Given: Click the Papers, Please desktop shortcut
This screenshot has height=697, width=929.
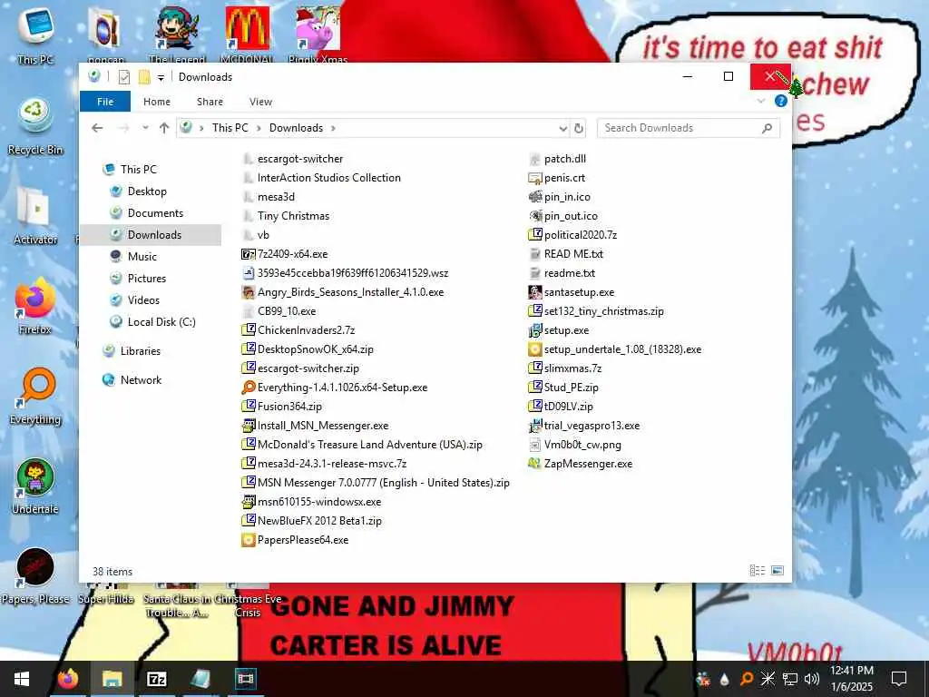Looking at the screenshot, I should click(35, 576).
